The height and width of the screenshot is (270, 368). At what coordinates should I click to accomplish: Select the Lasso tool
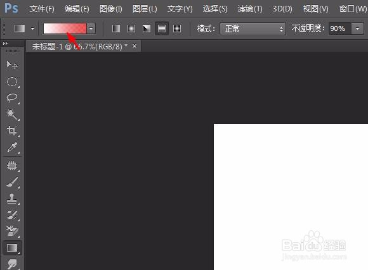point(12,98)
